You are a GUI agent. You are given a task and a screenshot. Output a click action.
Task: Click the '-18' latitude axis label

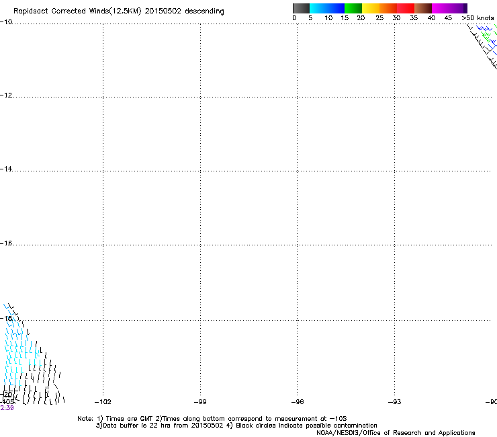coord(6,318)
